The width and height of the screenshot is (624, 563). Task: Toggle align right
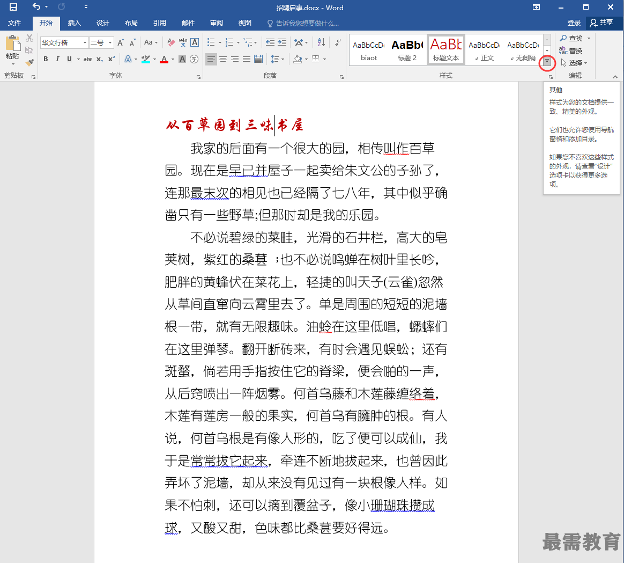tap(235, 59)
